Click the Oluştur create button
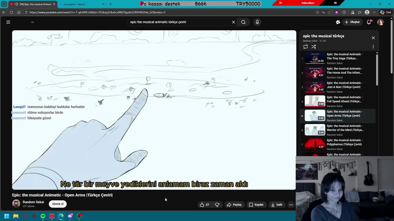Screen dimensions: 394x221 [x=352, y=22]
